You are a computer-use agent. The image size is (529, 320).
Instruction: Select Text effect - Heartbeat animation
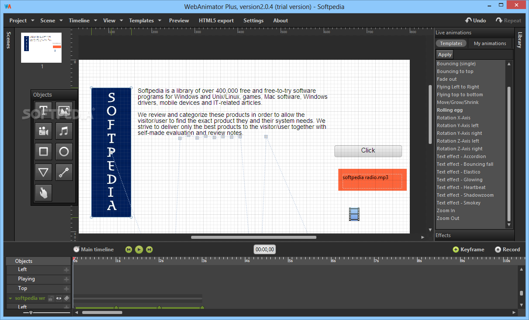point(461,187)
